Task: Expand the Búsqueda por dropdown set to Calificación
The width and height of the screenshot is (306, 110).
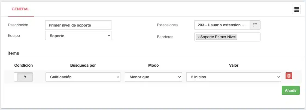Action: (83, 77)
